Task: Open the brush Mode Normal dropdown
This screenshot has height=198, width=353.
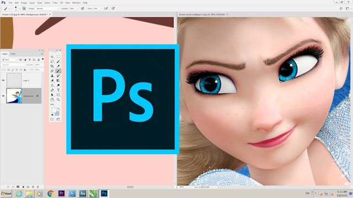Action: pos(47,9)
